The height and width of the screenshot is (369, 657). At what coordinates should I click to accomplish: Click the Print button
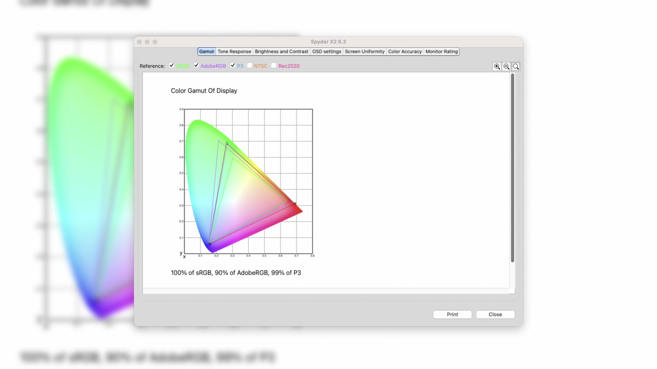click(452, 314)
